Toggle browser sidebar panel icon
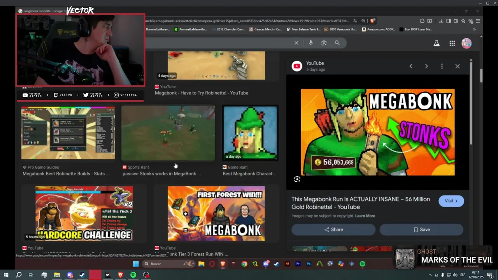 coord(448,21)
